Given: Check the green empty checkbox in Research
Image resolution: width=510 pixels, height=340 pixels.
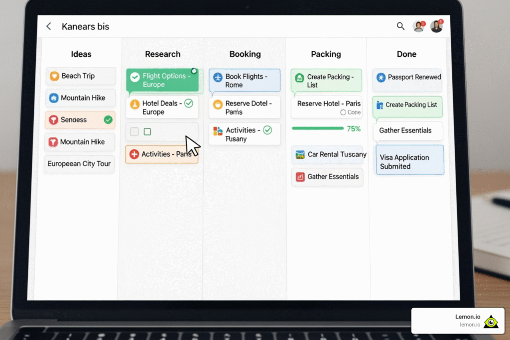Looking at the screenshot, I should 147,132.
